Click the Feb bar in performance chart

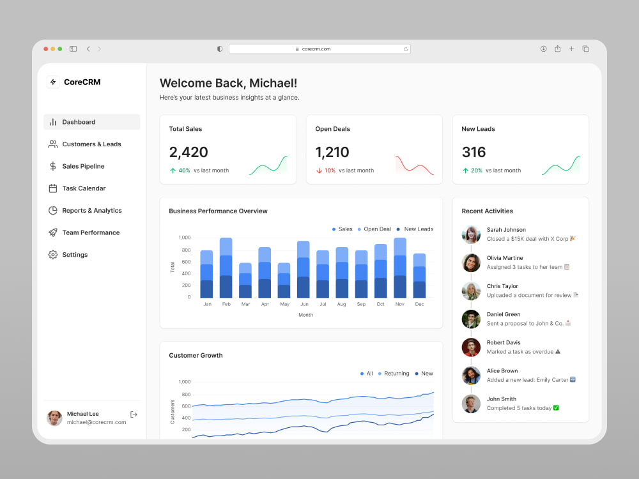pos(226,268)
